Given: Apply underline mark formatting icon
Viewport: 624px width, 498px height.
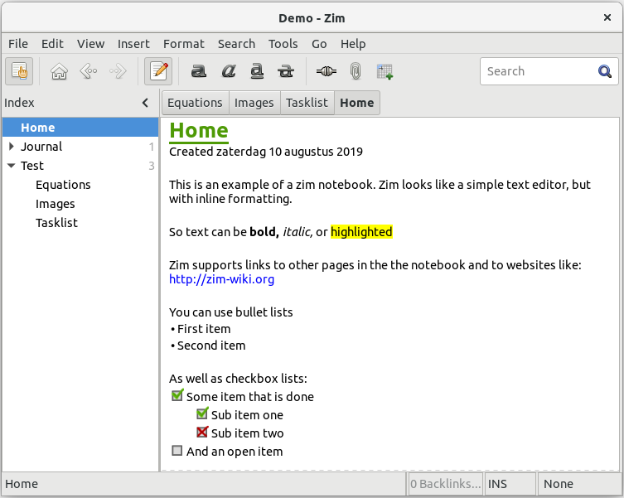Looking at the screenshot, I should (257, 71).
